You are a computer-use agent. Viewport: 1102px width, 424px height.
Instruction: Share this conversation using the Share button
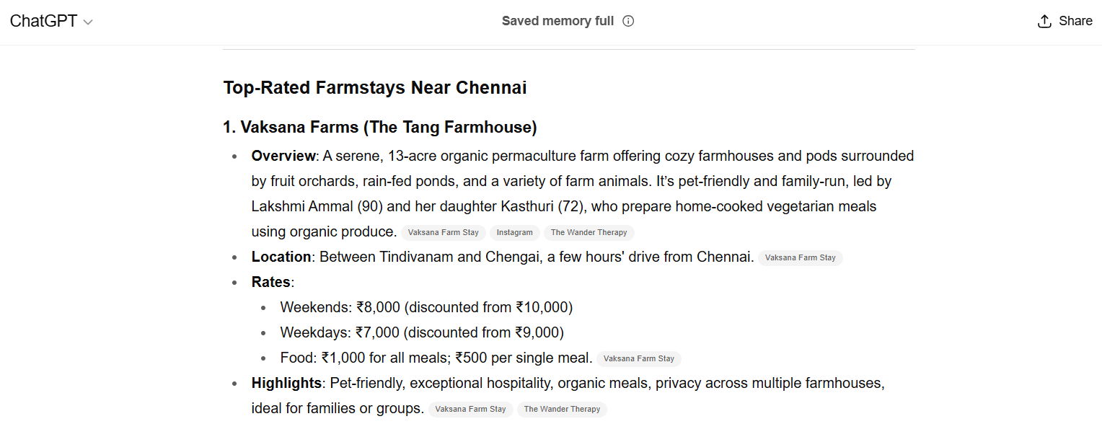[1064, 21]
